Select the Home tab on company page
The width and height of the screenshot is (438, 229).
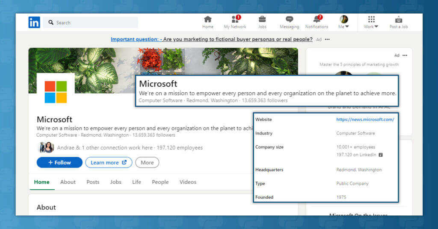click(41, 182)
